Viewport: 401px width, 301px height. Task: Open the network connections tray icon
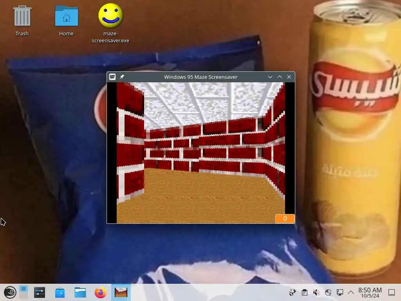340,292
